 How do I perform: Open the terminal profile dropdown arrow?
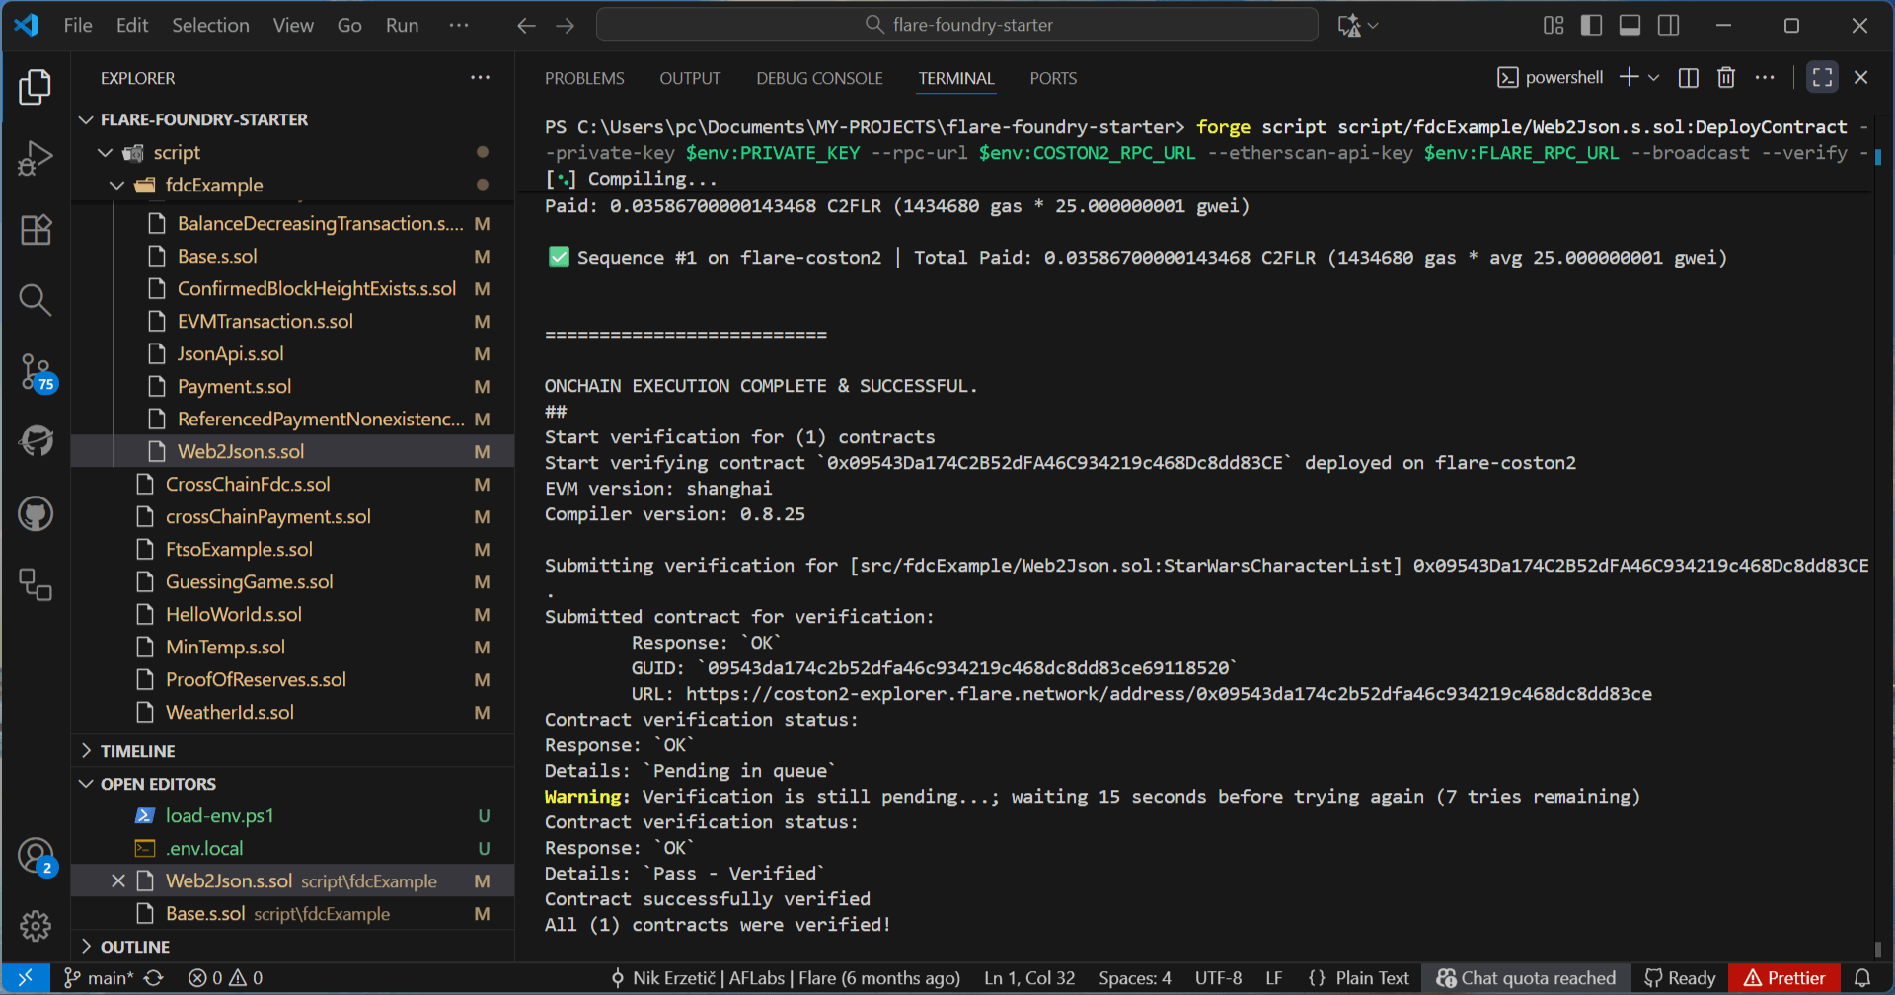(1654, 77)
